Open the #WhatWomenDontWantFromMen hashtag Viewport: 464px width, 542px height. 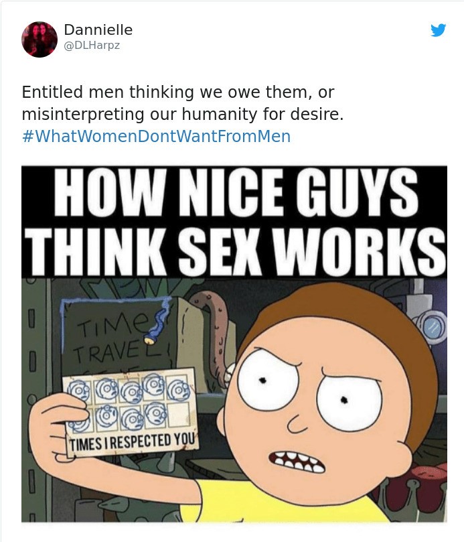156,136
